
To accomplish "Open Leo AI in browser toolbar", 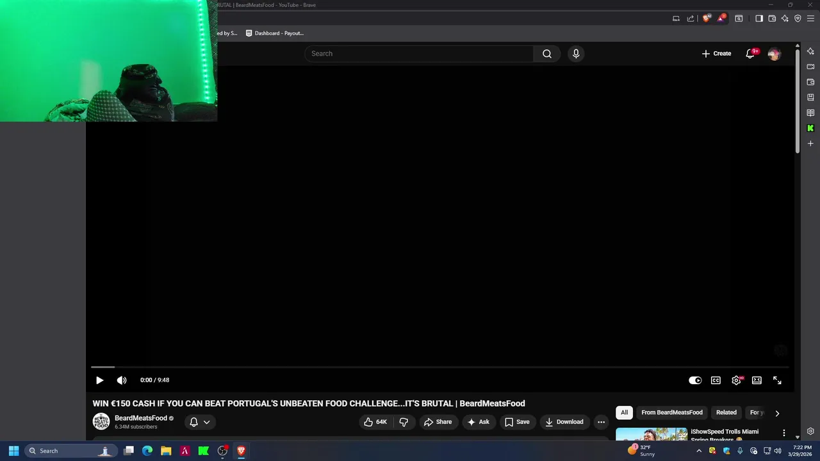I will click(785, 19).
